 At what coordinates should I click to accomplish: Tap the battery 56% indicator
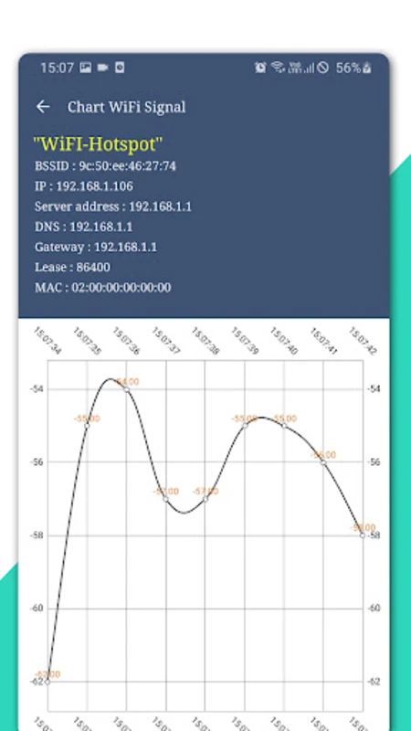(353, 68)
